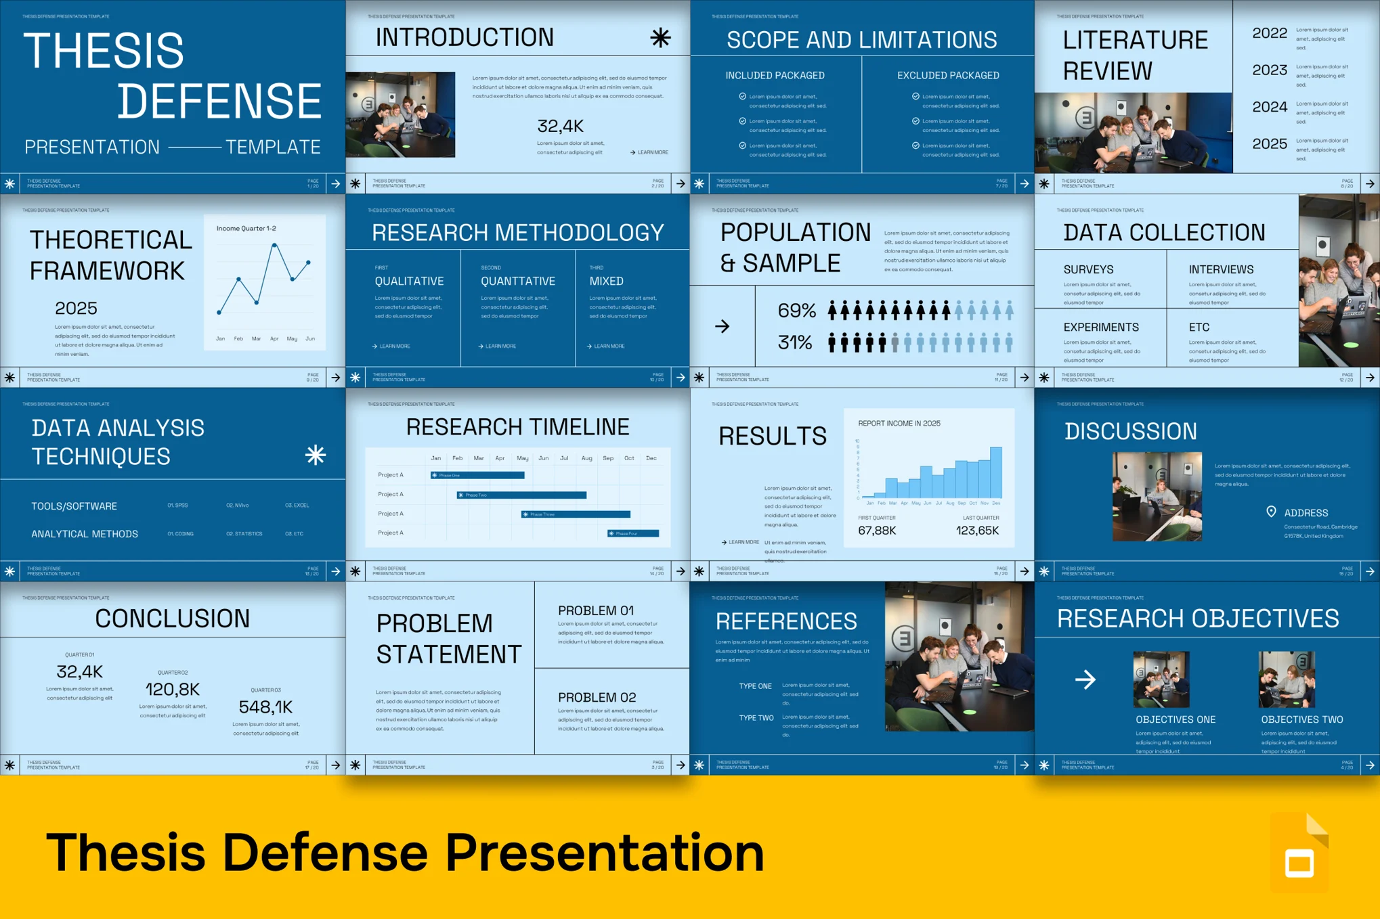Viewport: 1380px width, 919px height.
Task: Click Learn More under Mixed column
Action: click(x=606, y=346)
